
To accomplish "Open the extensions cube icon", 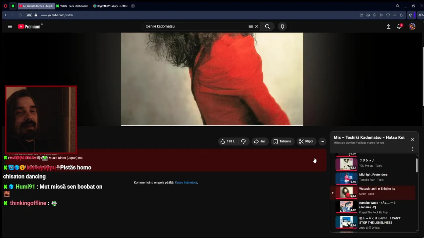I will click(x=411, y=15).
